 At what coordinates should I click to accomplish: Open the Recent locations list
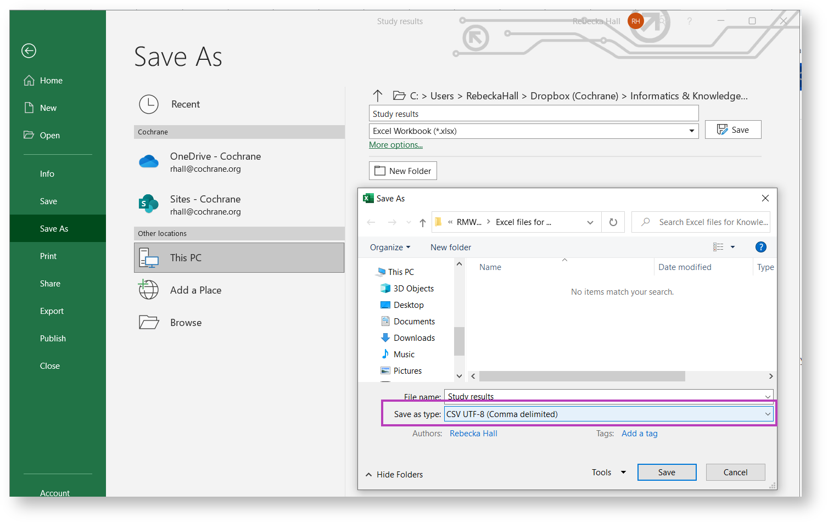pos(185,104)
